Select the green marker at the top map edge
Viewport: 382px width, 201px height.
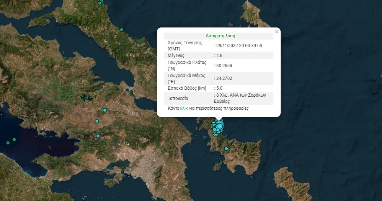[x=100, y=3]
